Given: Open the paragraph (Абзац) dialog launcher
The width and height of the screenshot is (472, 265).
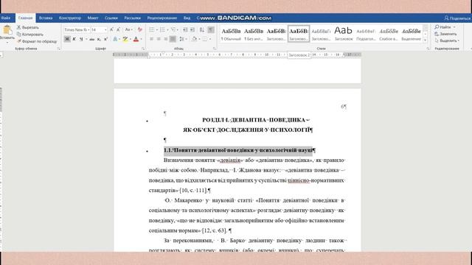Looking at the screenshot, I should tap(215, 49).
